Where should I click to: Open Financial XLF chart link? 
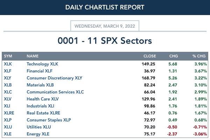point(40,71)
